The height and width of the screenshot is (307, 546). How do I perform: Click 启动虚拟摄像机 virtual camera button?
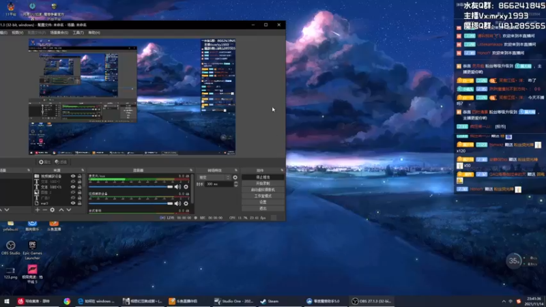[x=263, y=190]
